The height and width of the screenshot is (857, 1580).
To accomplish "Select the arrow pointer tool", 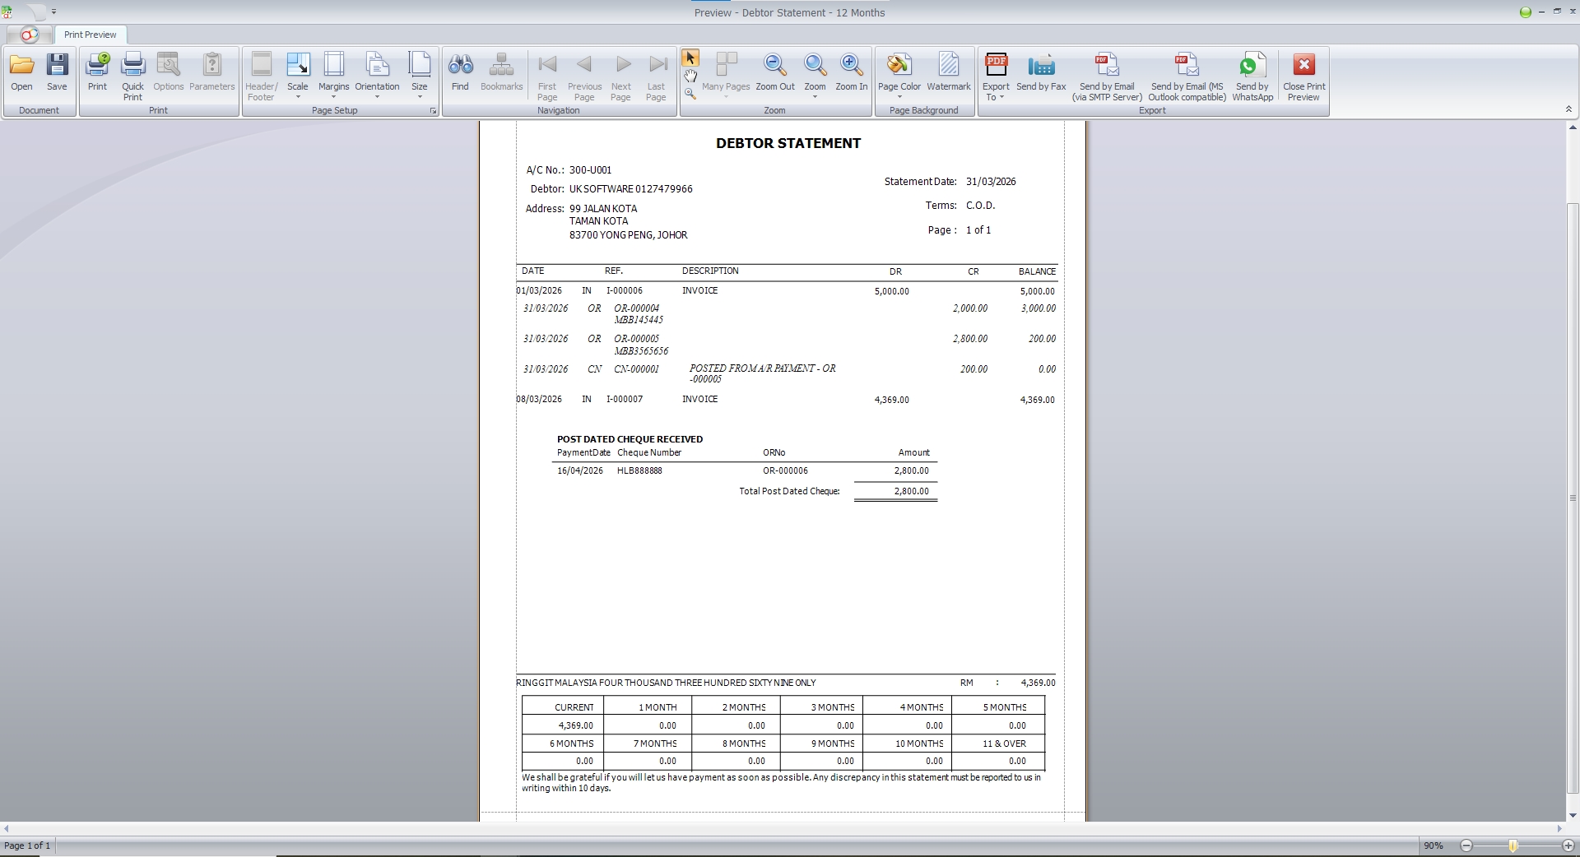I will point(690,58).
